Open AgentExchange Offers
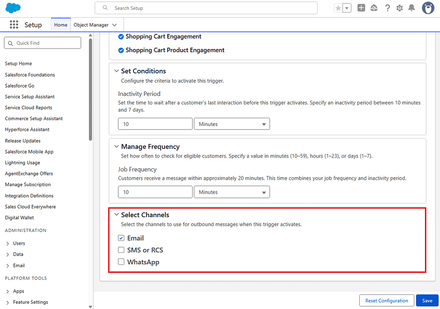This screenshot has height=309, width=440. (29, 173)
